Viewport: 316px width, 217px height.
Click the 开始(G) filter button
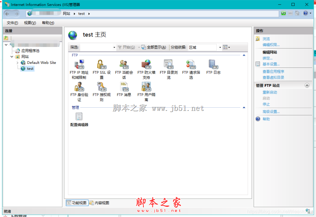[126, 47]
